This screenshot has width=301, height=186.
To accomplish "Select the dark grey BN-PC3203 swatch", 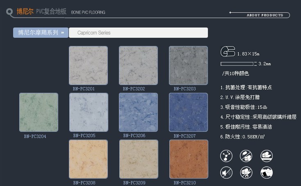I will click(188, 65).
